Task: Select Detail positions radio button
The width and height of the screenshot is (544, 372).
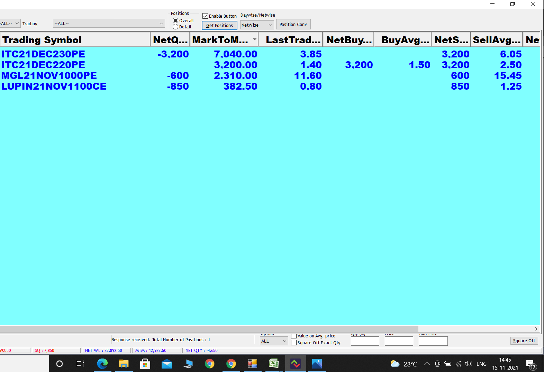Action: pyautogui.click(x=175, y=27)
